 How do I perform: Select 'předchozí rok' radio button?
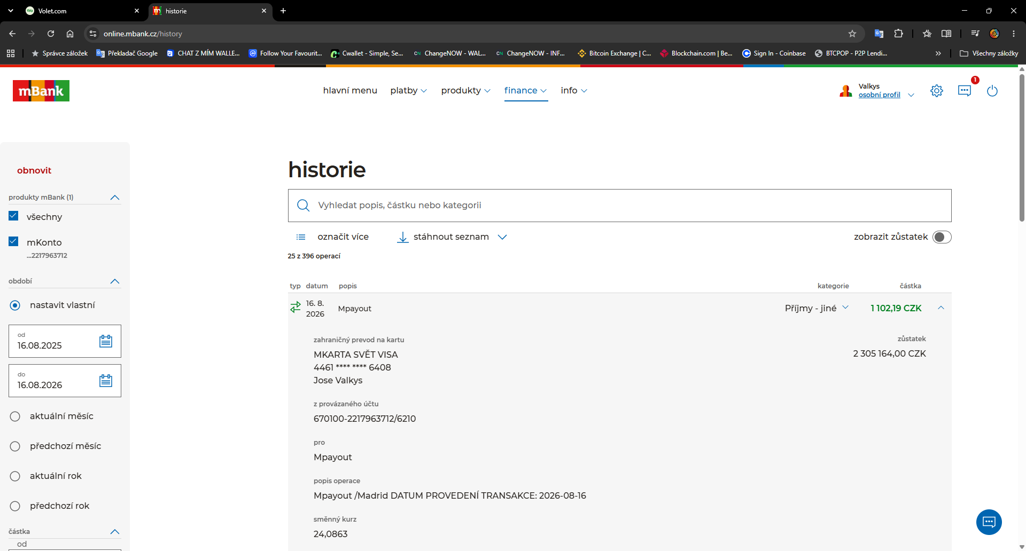[15, 506]
